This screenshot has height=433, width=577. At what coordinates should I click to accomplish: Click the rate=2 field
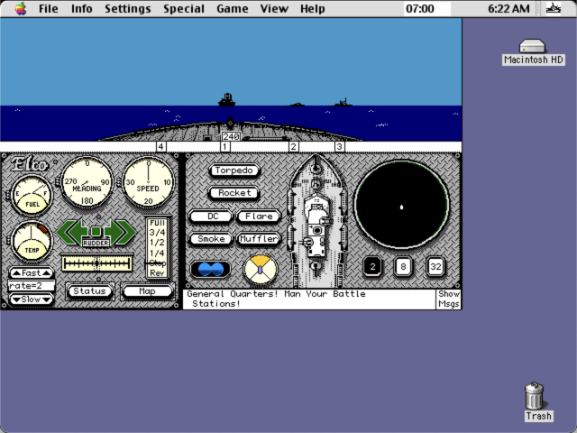pos(32,286)
